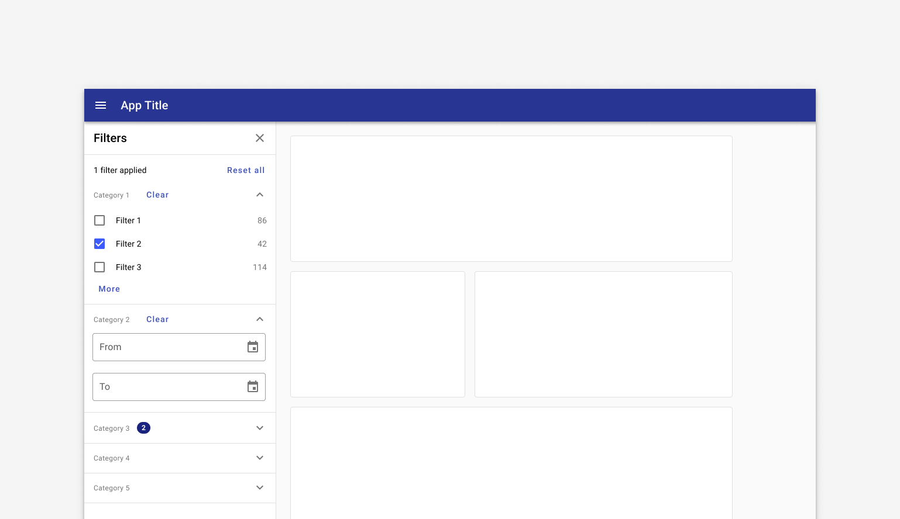
Task: Check the Filter 3 checkbox
Action: click(x=99, y=267)
